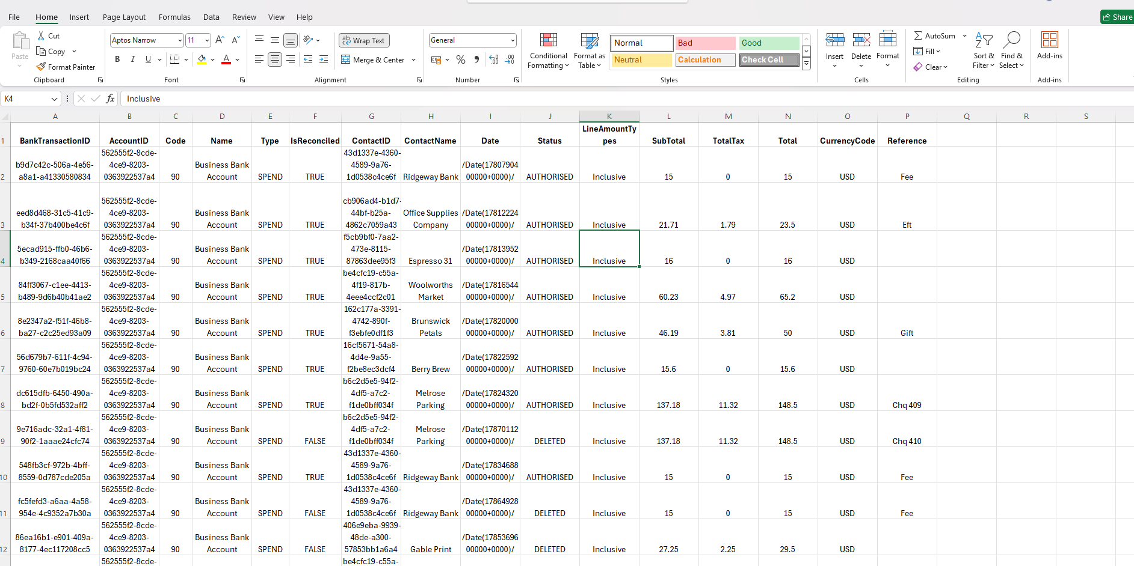Expand cell styles gallery More arrow

point(806,64)
